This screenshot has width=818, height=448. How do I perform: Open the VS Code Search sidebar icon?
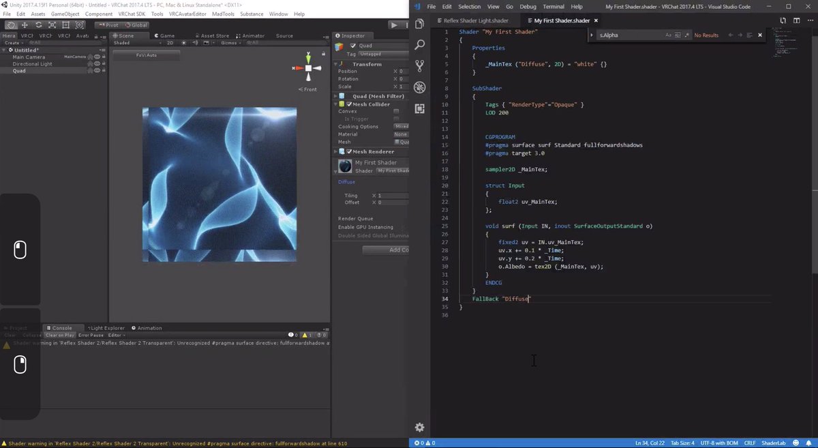pyautogui.click(x=419, y=45)
